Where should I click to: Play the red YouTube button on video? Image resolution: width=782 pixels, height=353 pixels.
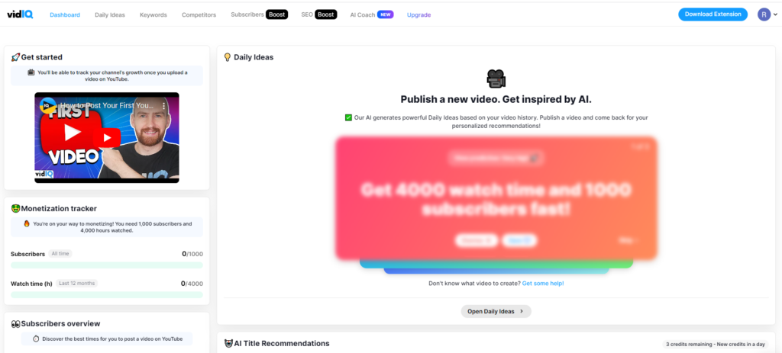[x=106, y=137]
